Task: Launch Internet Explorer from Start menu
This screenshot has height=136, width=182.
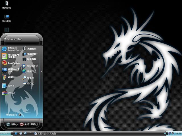Action: [x=11, y=49]
